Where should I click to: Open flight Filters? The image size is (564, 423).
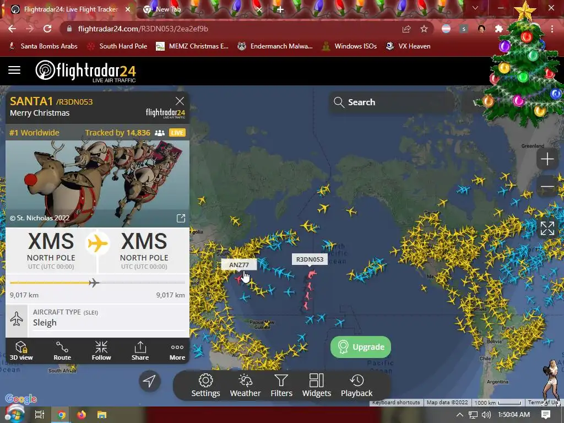point(281,385)
